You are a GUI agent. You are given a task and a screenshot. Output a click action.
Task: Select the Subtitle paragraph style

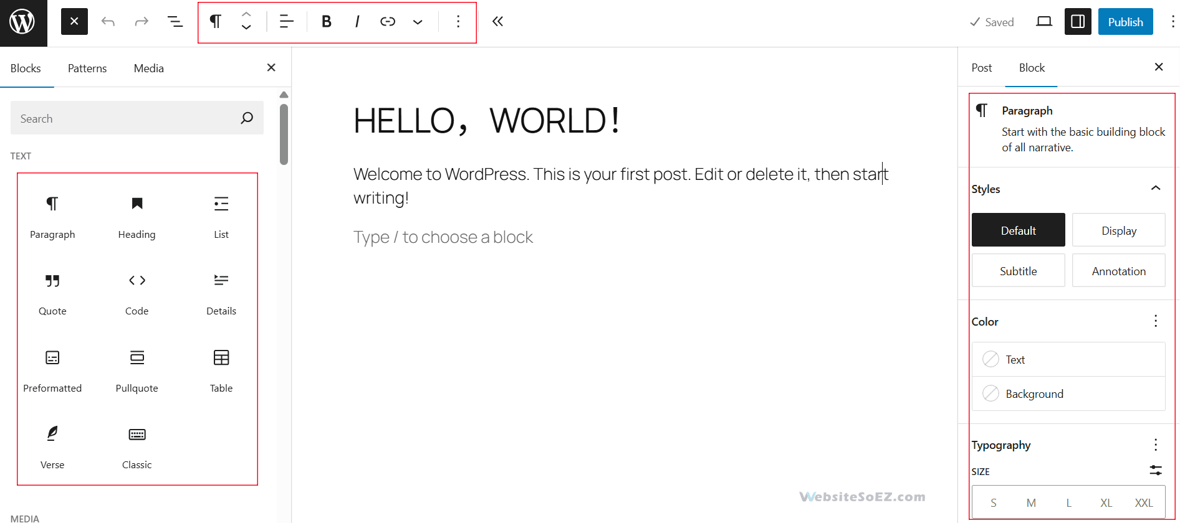click(x=1019, y=271)
